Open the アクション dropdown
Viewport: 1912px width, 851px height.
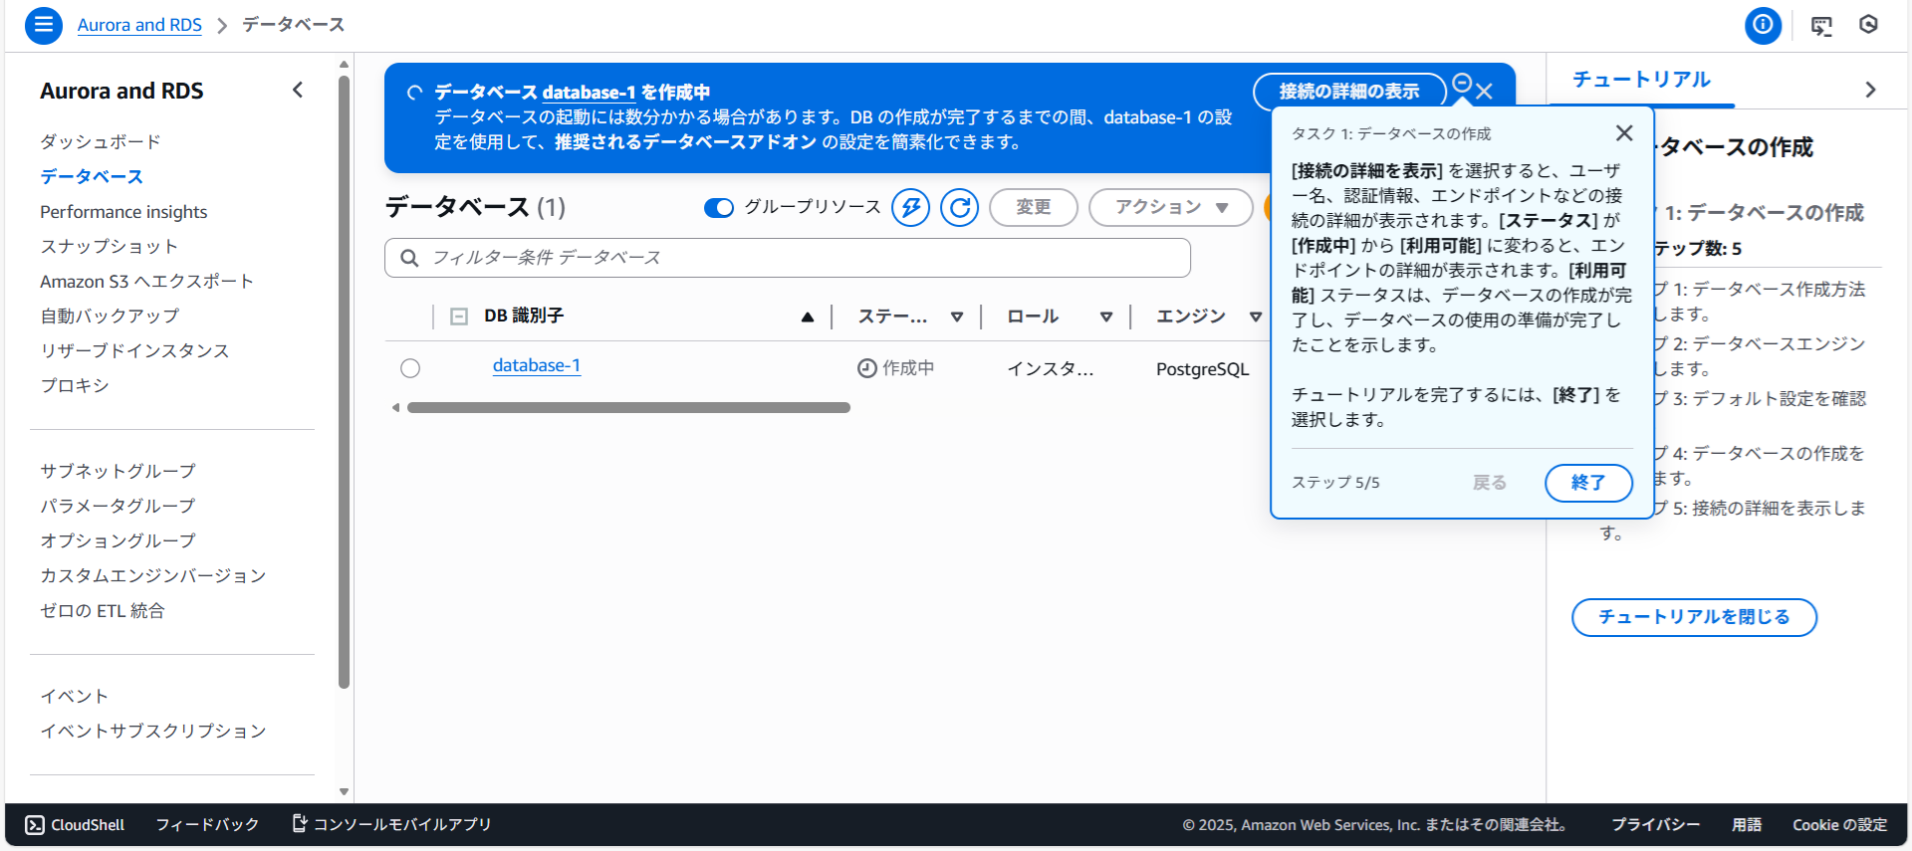point(1170,207)
